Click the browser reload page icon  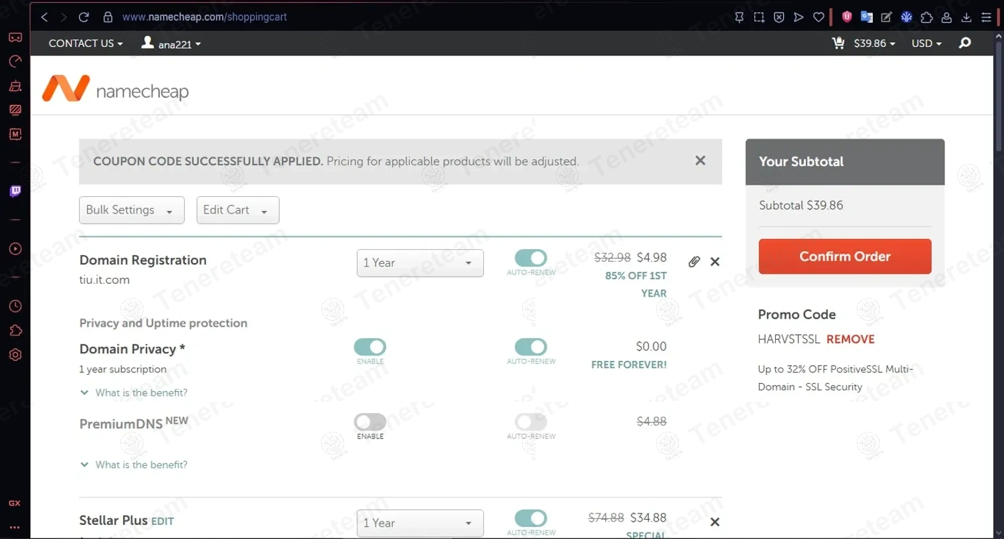(84, 17)
